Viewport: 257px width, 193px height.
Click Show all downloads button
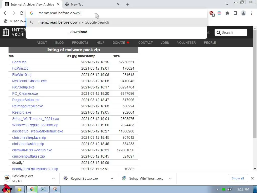click(x=238, y=178)
